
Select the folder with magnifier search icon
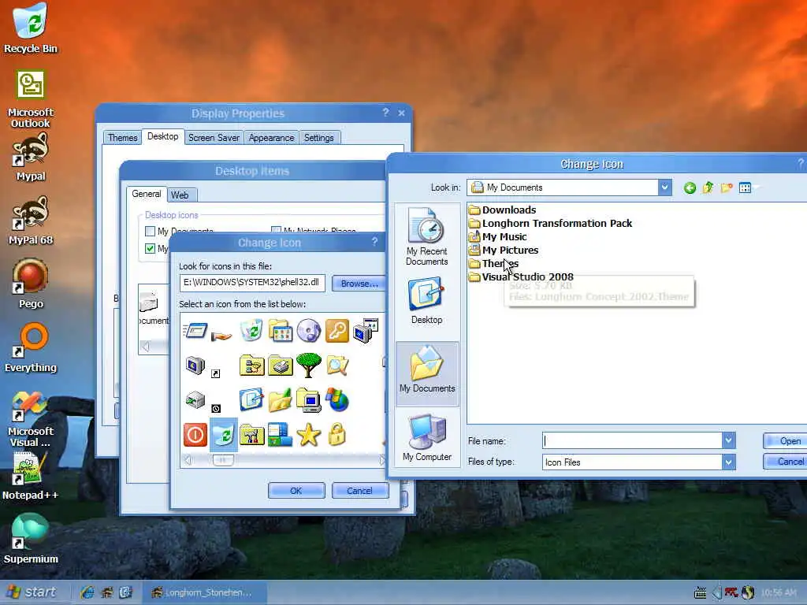point(337,366)
